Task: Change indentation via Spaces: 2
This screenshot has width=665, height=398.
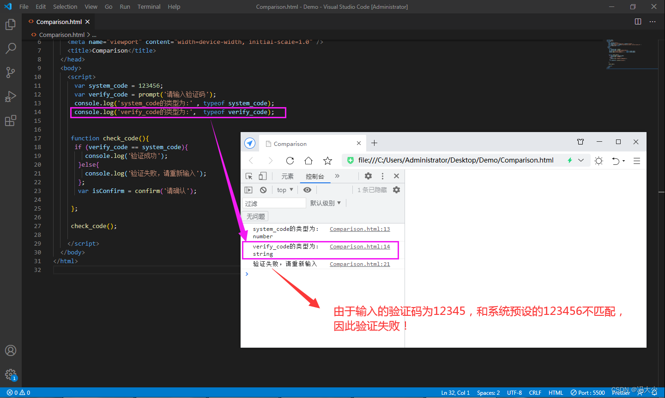Action: [x=488, y=393]
